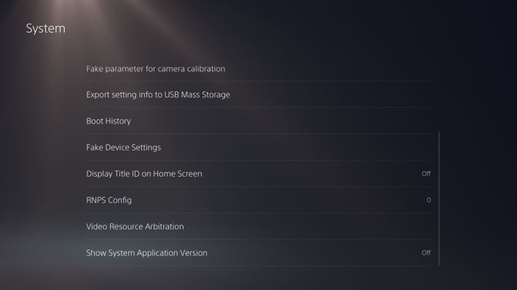The width and height of the screenshot is (517, 290).
Task: Click Off value next to Show System Application Version
Action: (x=426, y=252)
